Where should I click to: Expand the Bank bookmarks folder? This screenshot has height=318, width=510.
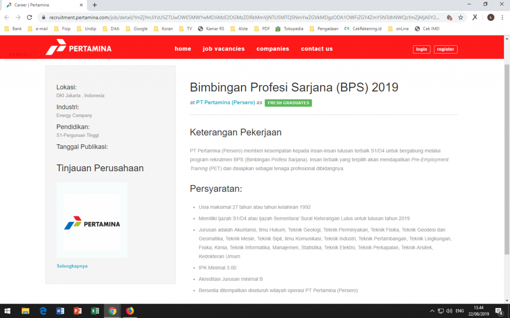coord(14,29)
